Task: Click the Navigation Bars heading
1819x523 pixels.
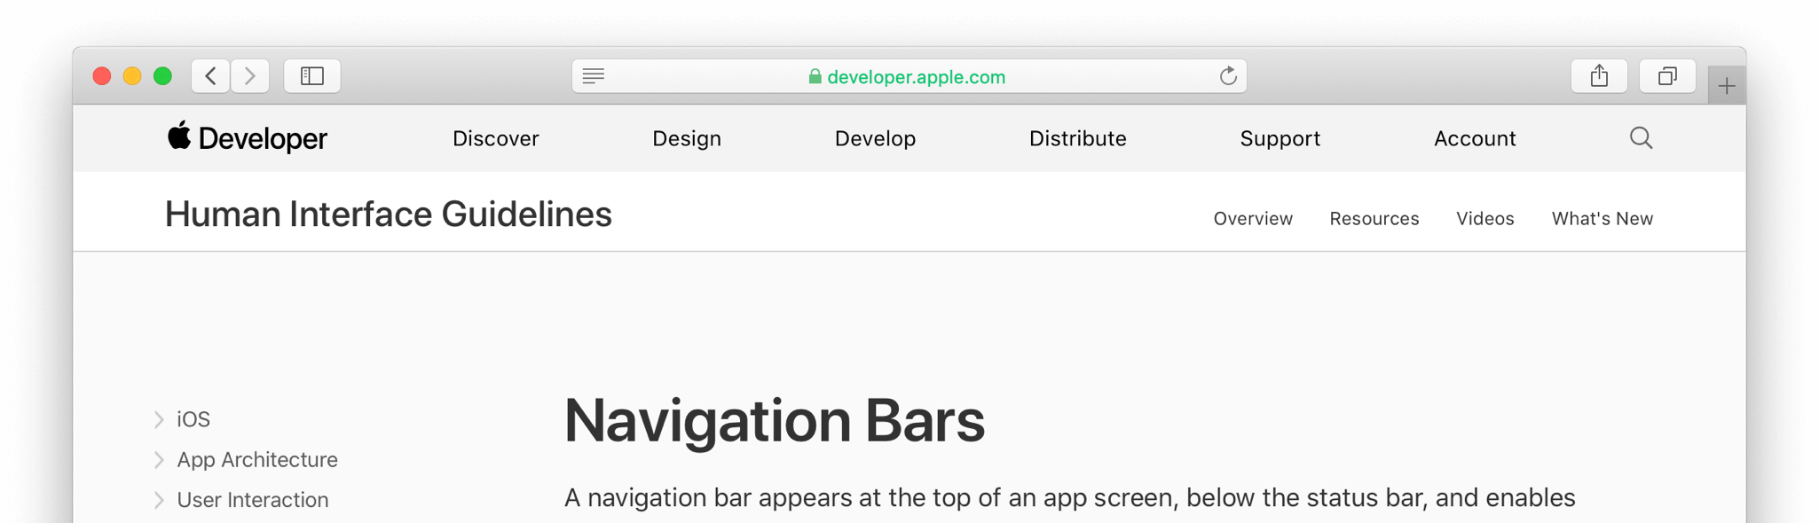Action: point(775,420)
